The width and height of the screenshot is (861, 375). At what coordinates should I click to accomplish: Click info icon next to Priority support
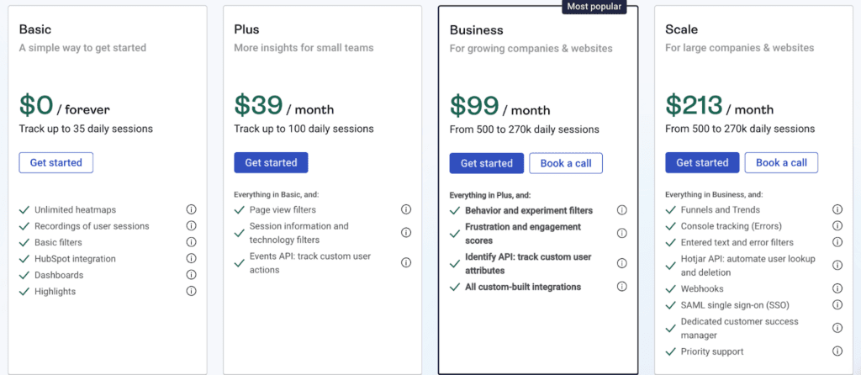[x=837, y=351]
